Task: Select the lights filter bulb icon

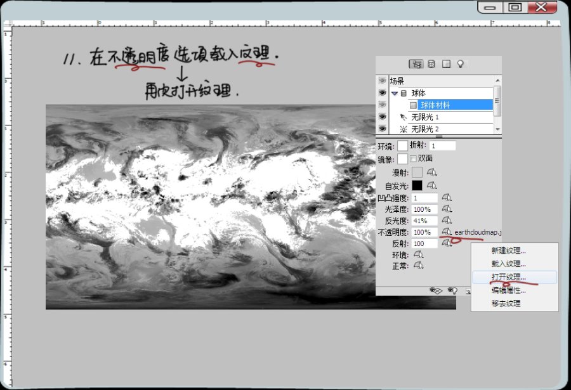Action: 461,64
